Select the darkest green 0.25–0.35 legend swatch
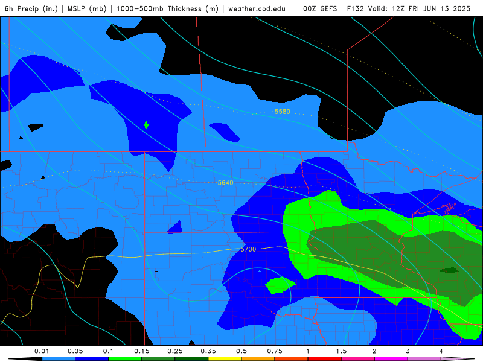The width and height of the screenshot is (483, 362). tap(191, 359)
